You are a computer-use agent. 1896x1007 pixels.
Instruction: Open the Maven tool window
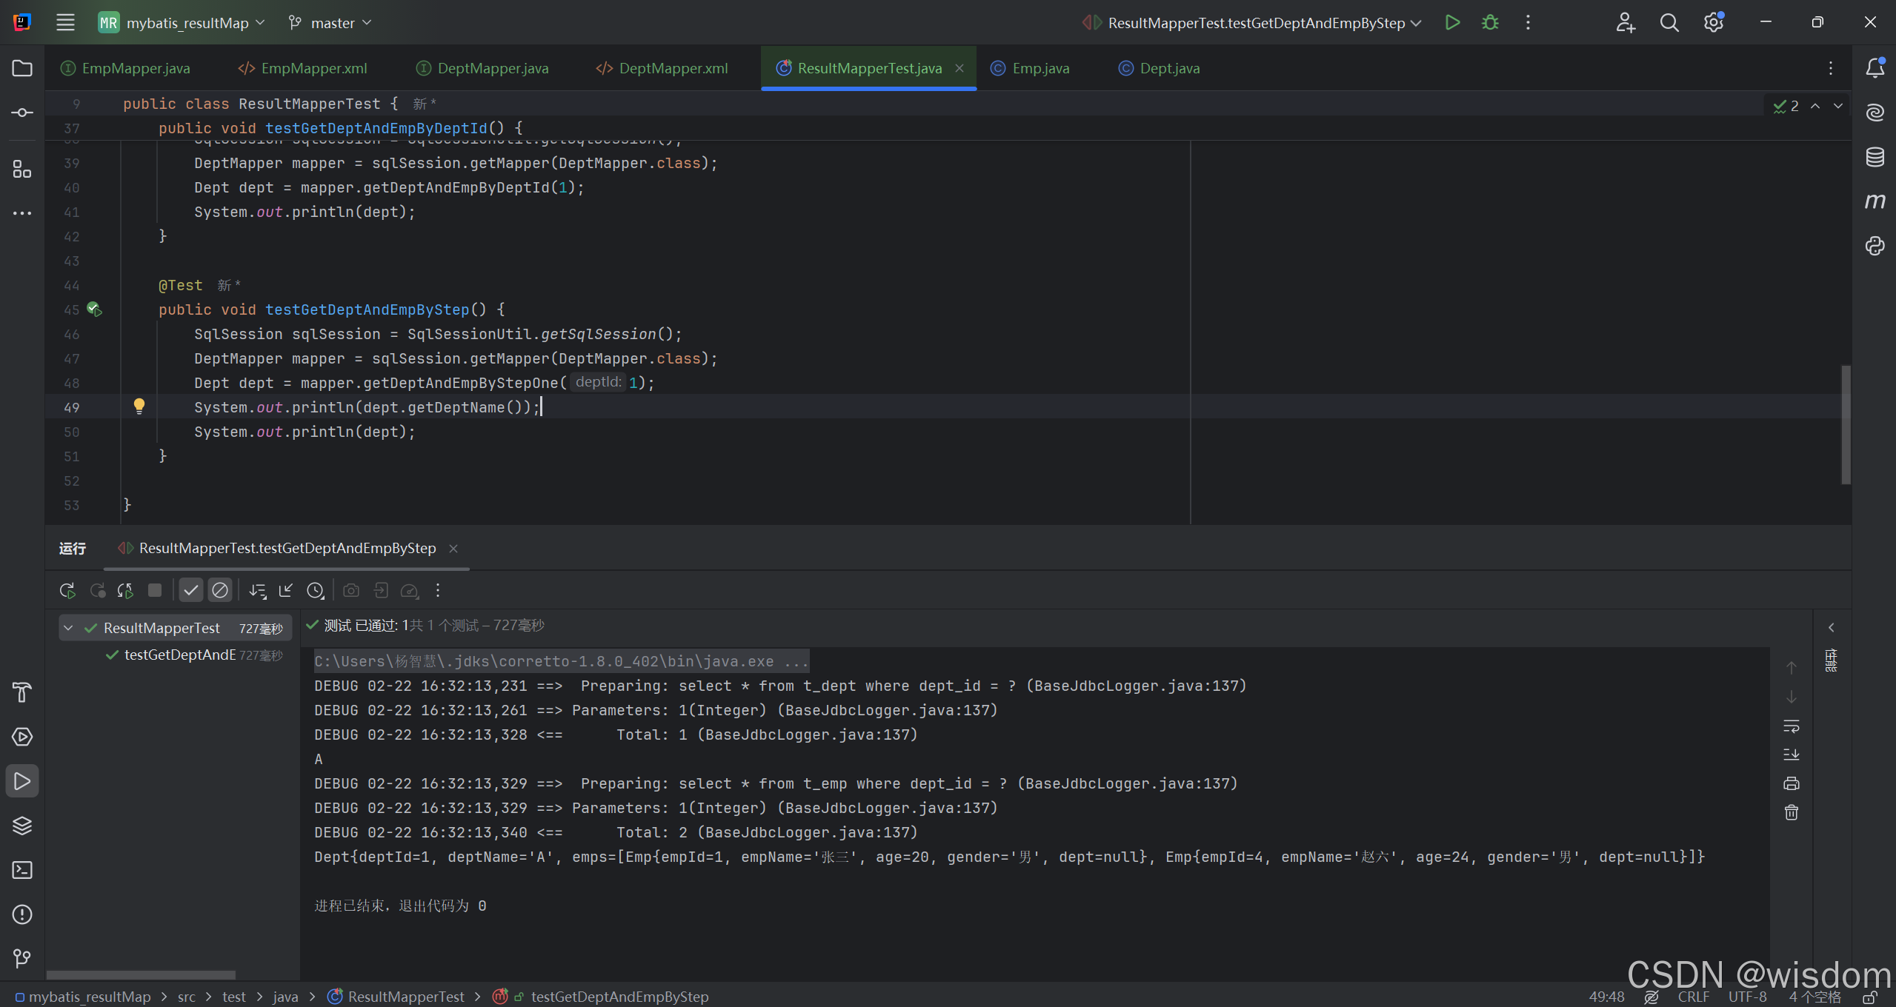[1875, 201]
